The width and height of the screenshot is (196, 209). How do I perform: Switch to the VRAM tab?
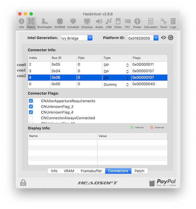coord(69,171)
